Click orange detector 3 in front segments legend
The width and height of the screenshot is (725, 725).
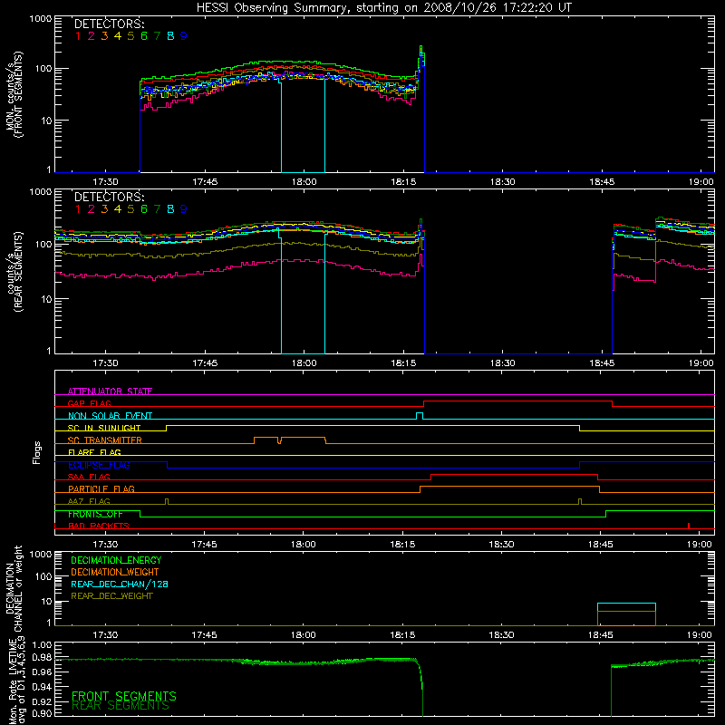104,35
